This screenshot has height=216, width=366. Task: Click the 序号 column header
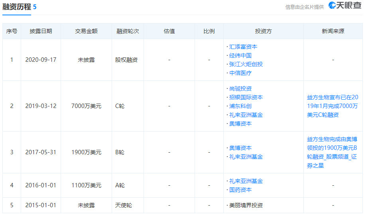[12, 31]
